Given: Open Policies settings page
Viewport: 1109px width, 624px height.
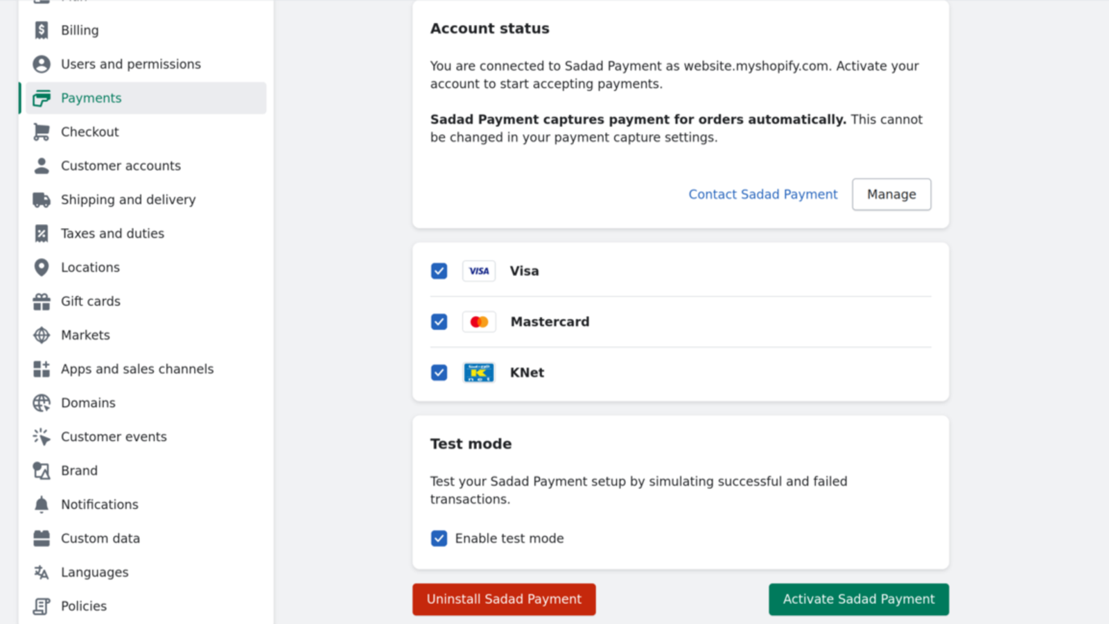Looking at the screenshot, I should 146,606.
